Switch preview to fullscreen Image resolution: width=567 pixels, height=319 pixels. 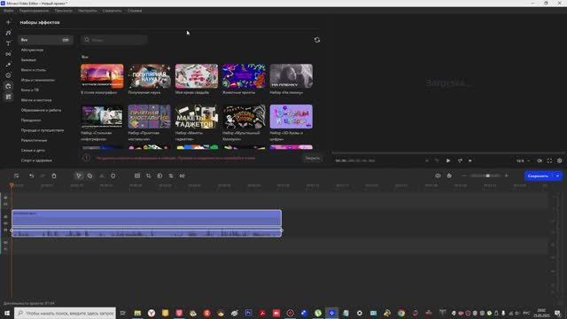click(x=549, y=161)
